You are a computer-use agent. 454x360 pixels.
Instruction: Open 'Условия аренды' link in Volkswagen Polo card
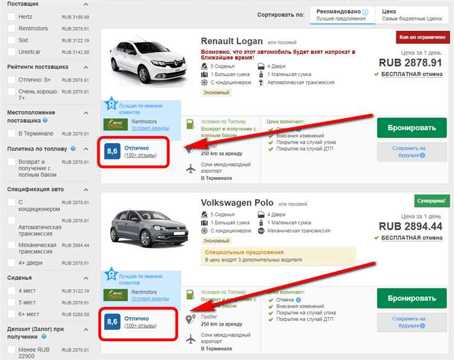tap(150, 298)
